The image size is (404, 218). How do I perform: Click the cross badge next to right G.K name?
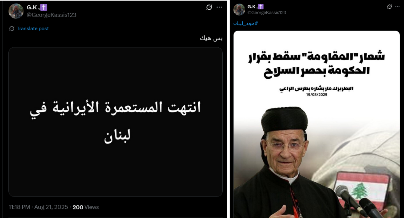261,6
